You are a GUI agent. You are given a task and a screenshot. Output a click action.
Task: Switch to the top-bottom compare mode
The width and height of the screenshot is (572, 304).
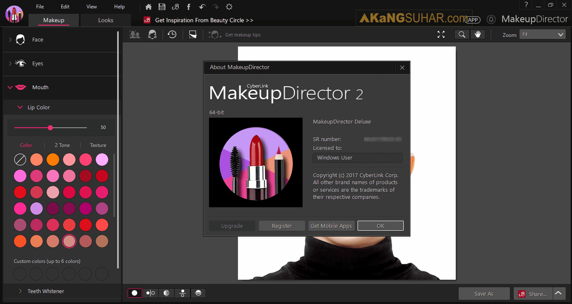point(182,293)
